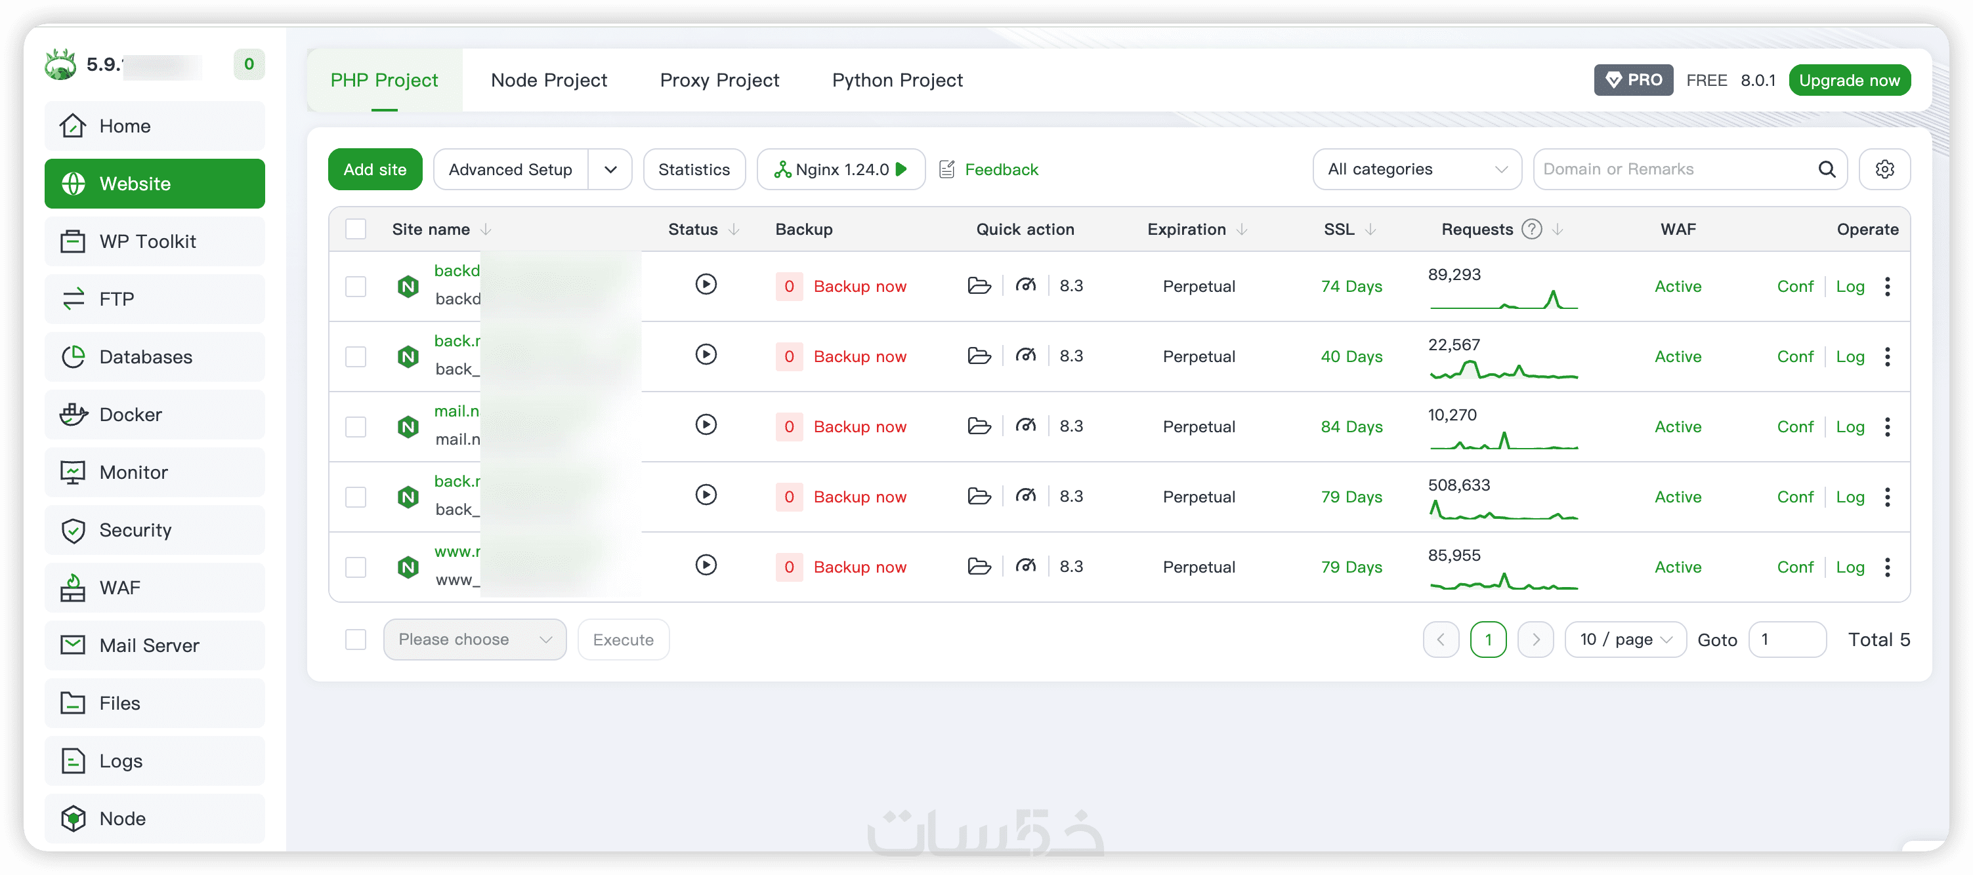Click the search magnifier icon
Screen dimensions: 1973x875
(x=1827, y=169)
